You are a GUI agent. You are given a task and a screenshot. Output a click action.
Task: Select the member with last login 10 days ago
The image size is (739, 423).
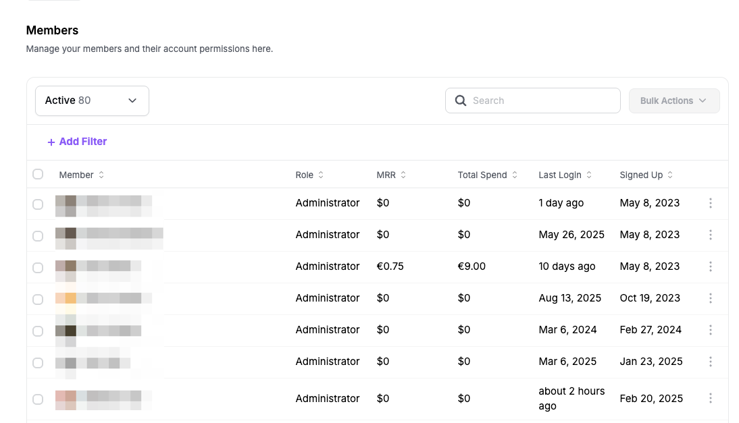coord(38,268)
